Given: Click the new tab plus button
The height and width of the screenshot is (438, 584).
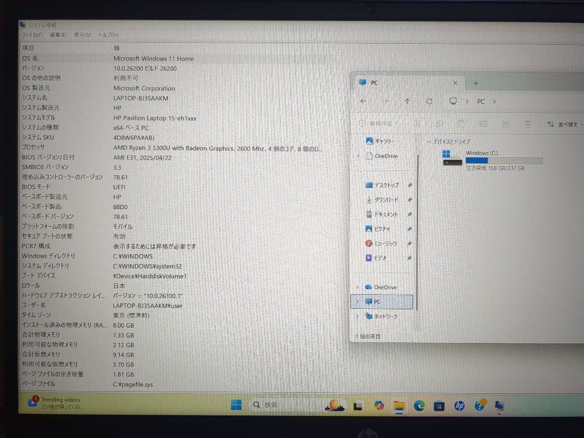Looking at the screenshot, I should (475, 82).
